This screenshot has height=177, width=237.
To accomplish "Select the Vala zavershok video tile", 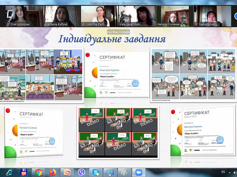I will (136, 16).
